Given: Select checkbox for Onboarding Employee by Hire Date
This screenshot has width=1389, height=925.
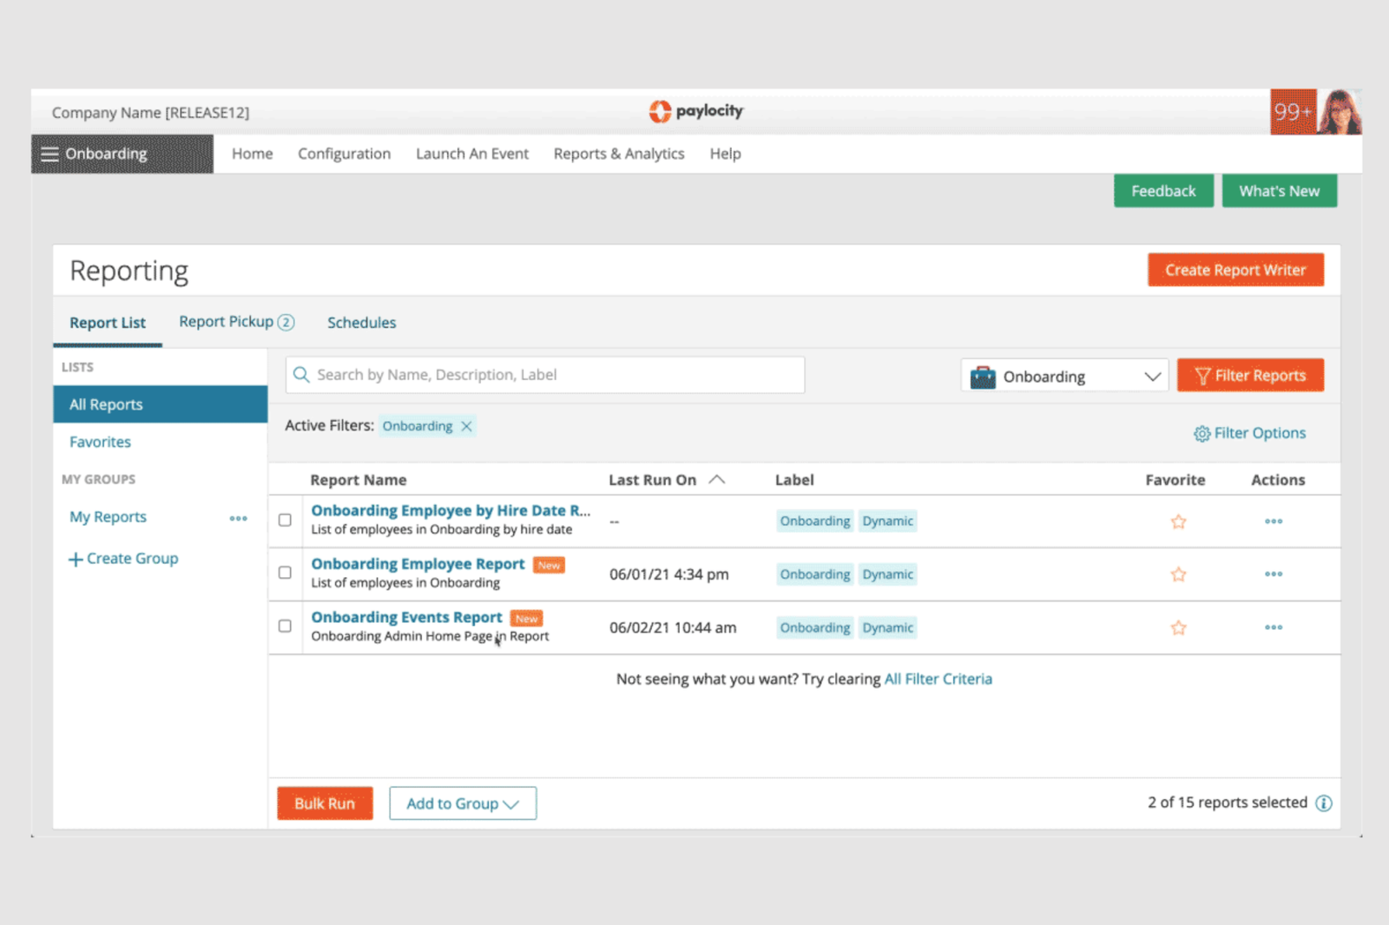Looking at the screenshot, I should tap(284, 520).
